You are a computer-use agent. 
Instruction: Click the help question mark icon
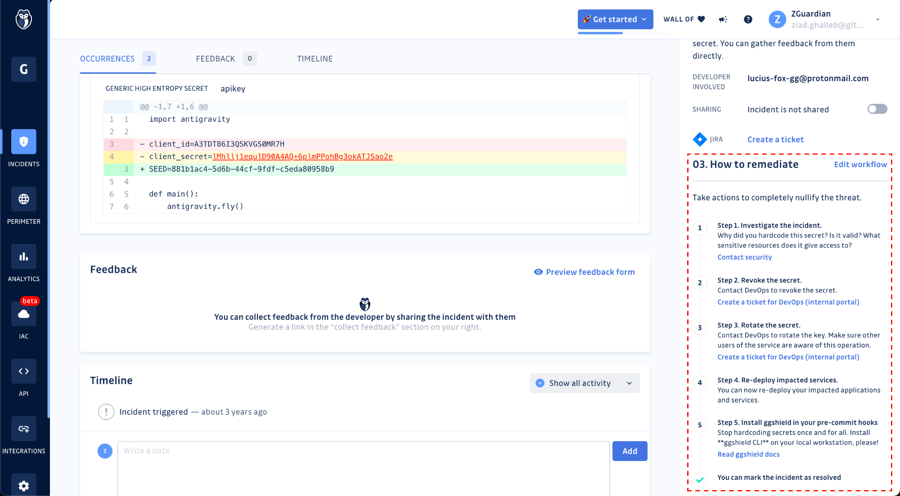pos(748,19)
